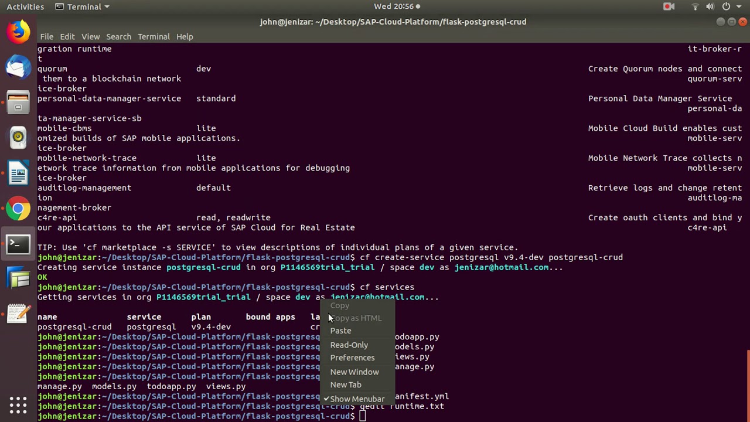Maximize the terminal window
Image resolution: width=750 pixels, height=422 pixels.
[x=731, y=22]
